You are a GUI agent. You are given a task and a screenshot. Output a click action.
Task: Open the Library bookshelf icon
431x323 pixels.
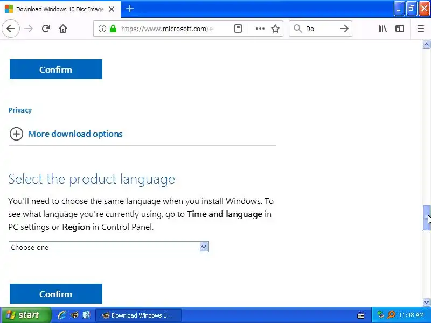(383, 29)
